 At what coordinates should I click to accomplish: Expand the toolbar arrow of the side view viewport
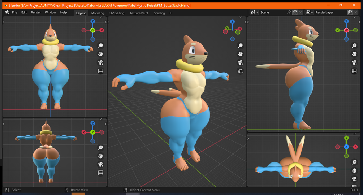point(248,22)
